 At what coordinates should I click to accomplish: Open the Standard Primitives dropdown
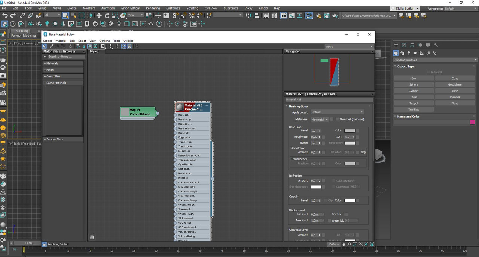(435, 60)
